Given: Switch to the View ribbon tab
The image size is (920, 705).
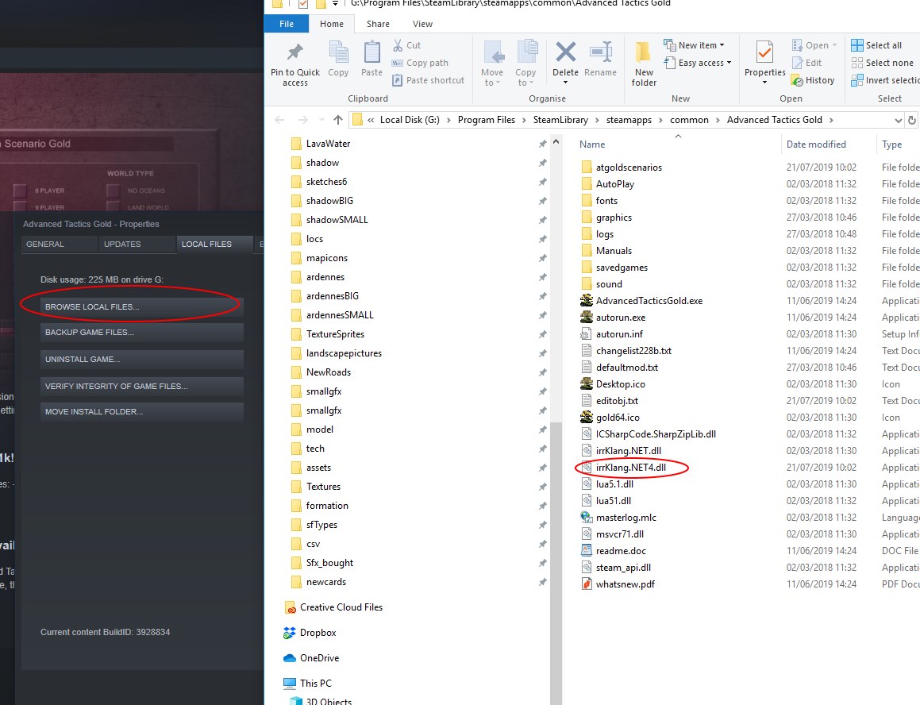Looking at the screenshot, I should (422, 24).
